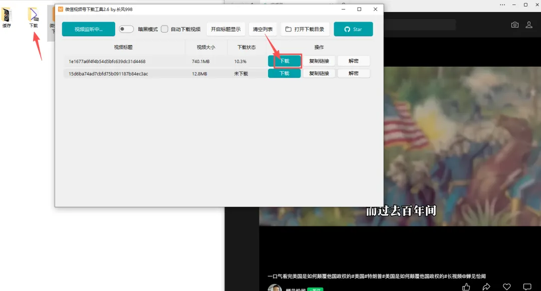Minimize the background video window

coord(514,5)
